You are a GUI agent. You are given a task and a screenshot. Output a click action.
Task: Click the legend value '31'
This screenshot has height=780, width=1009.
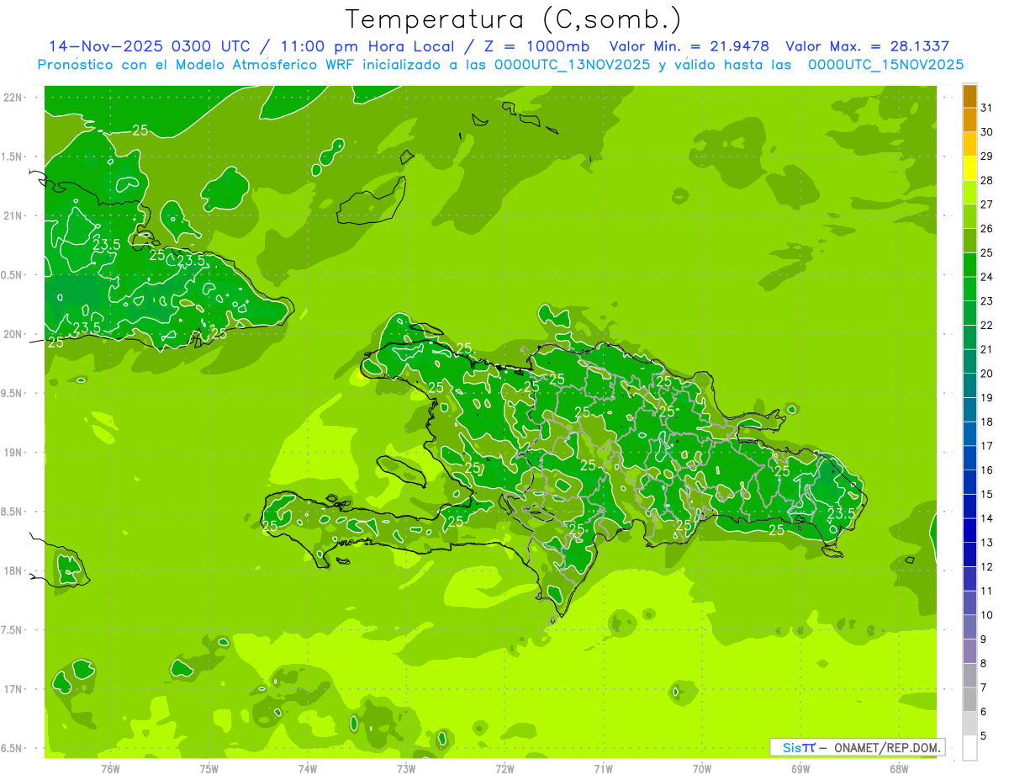[987, 108]
